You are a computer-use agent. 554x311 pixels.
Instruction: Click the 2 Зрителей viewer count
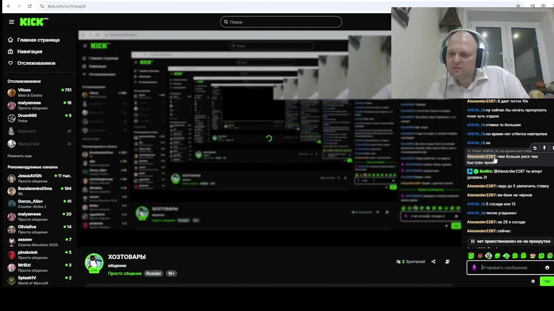pyautogui.click(x=411, y=262)
